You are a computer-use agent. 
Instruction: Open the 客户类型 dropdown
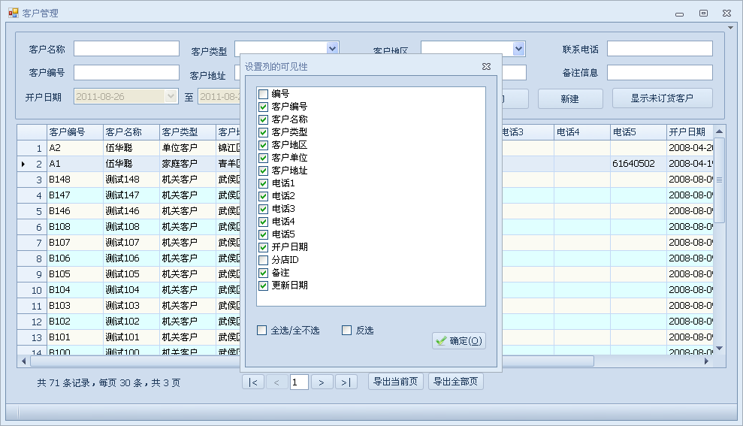(x=332, y=47)
